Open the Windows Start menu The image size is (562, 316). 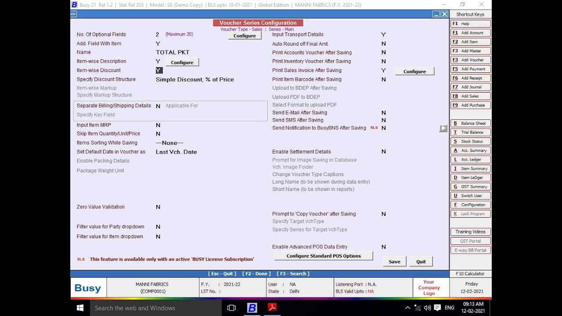point(80,308)
